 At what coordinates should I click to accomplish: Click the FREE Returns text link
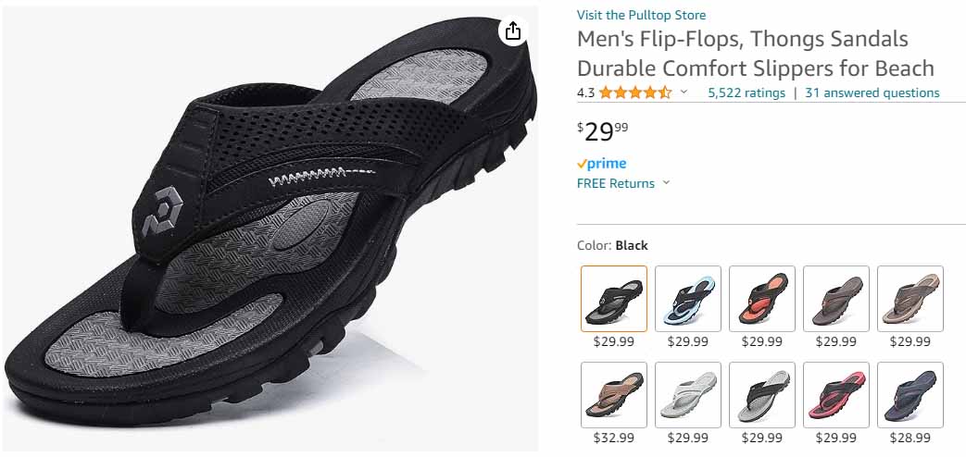coord(615,183)
